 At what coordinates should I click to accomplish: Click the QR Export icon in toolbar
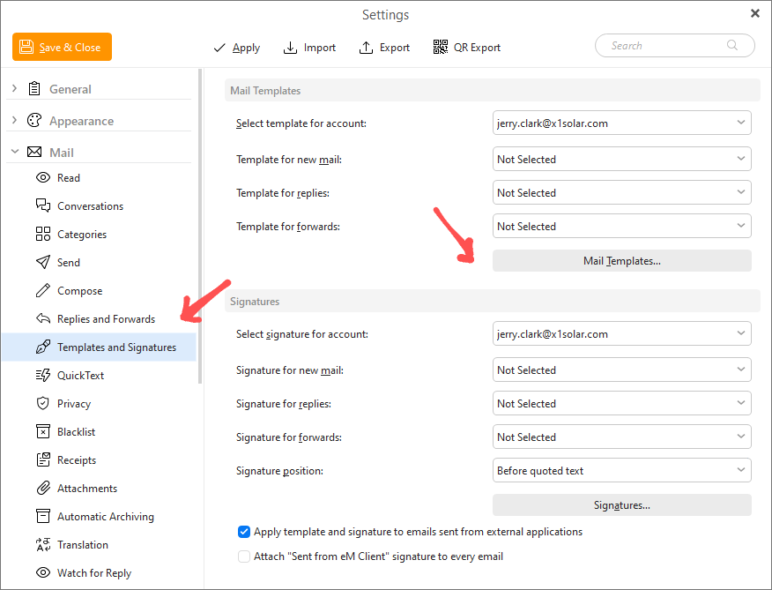(440, 48)
